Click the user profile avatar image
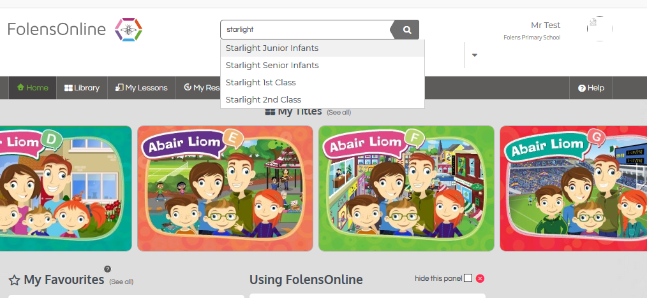 pyautogui.click(x=599, y=29)
